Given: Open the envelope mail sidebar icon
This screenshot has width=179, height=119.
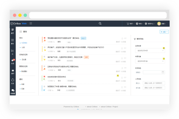Looking at the screenshot, I should [13, 72].
